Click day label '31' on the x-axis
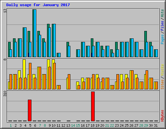This screenshot has height=129, width=166. click(x=156, y=125)
